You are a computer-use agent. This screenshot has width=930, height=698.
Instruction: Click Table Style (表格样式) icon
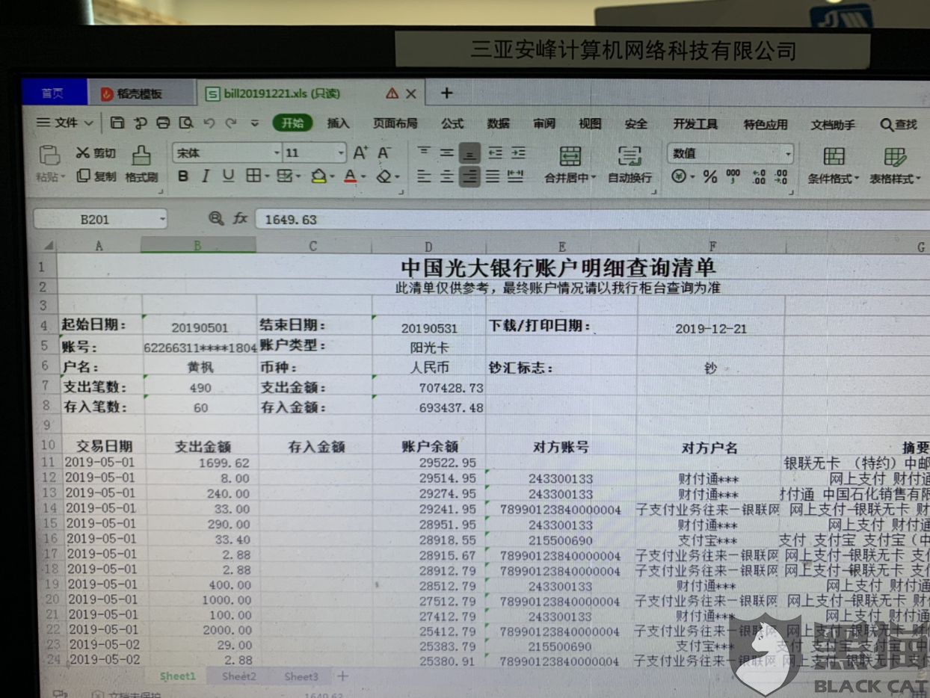[x=895, y=156]
